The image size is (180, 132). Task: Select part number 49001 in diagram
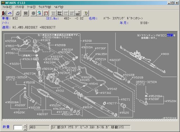click(x=165, y=54)
